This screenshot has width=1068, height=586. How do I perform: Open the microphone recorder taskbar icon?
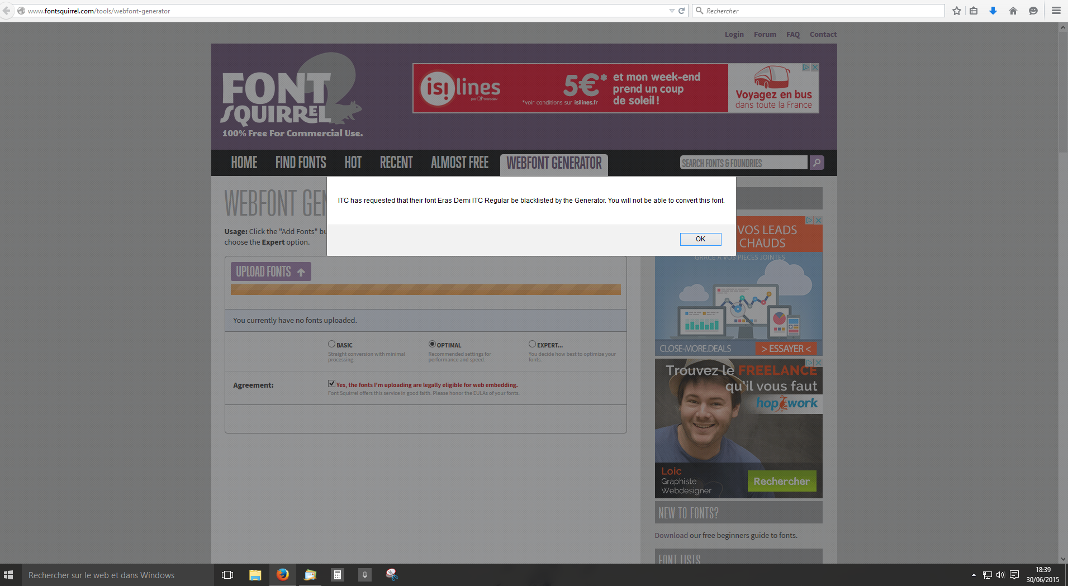(364, 575)
